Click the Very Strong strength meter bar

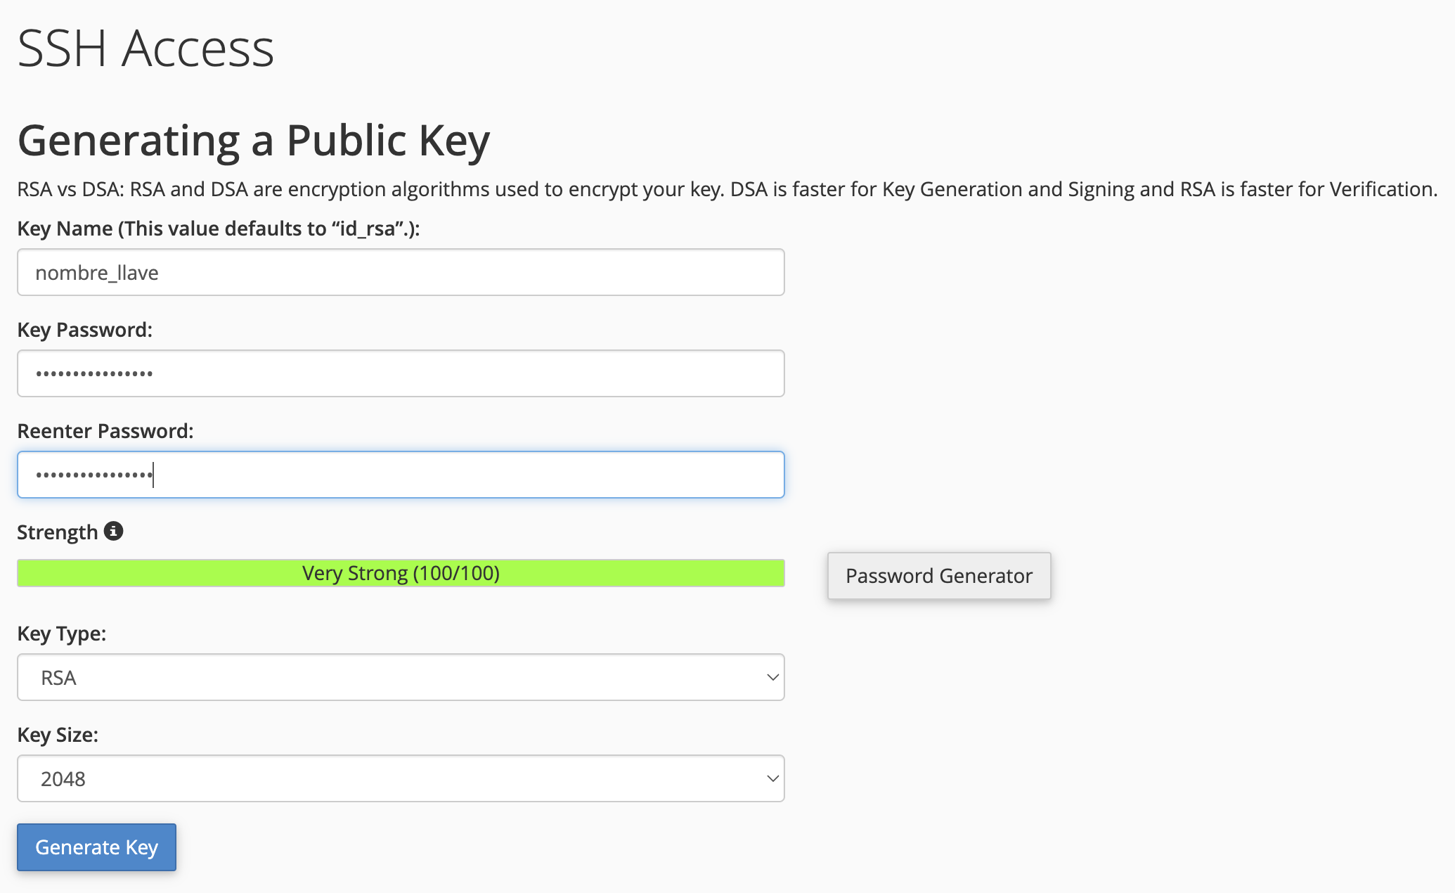400,573
